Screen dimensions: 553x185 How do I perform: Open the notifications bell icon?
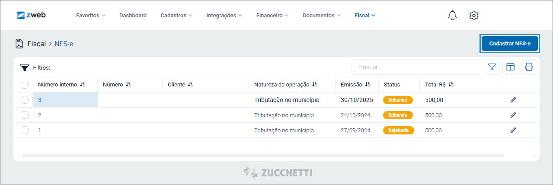pos(452,16)
